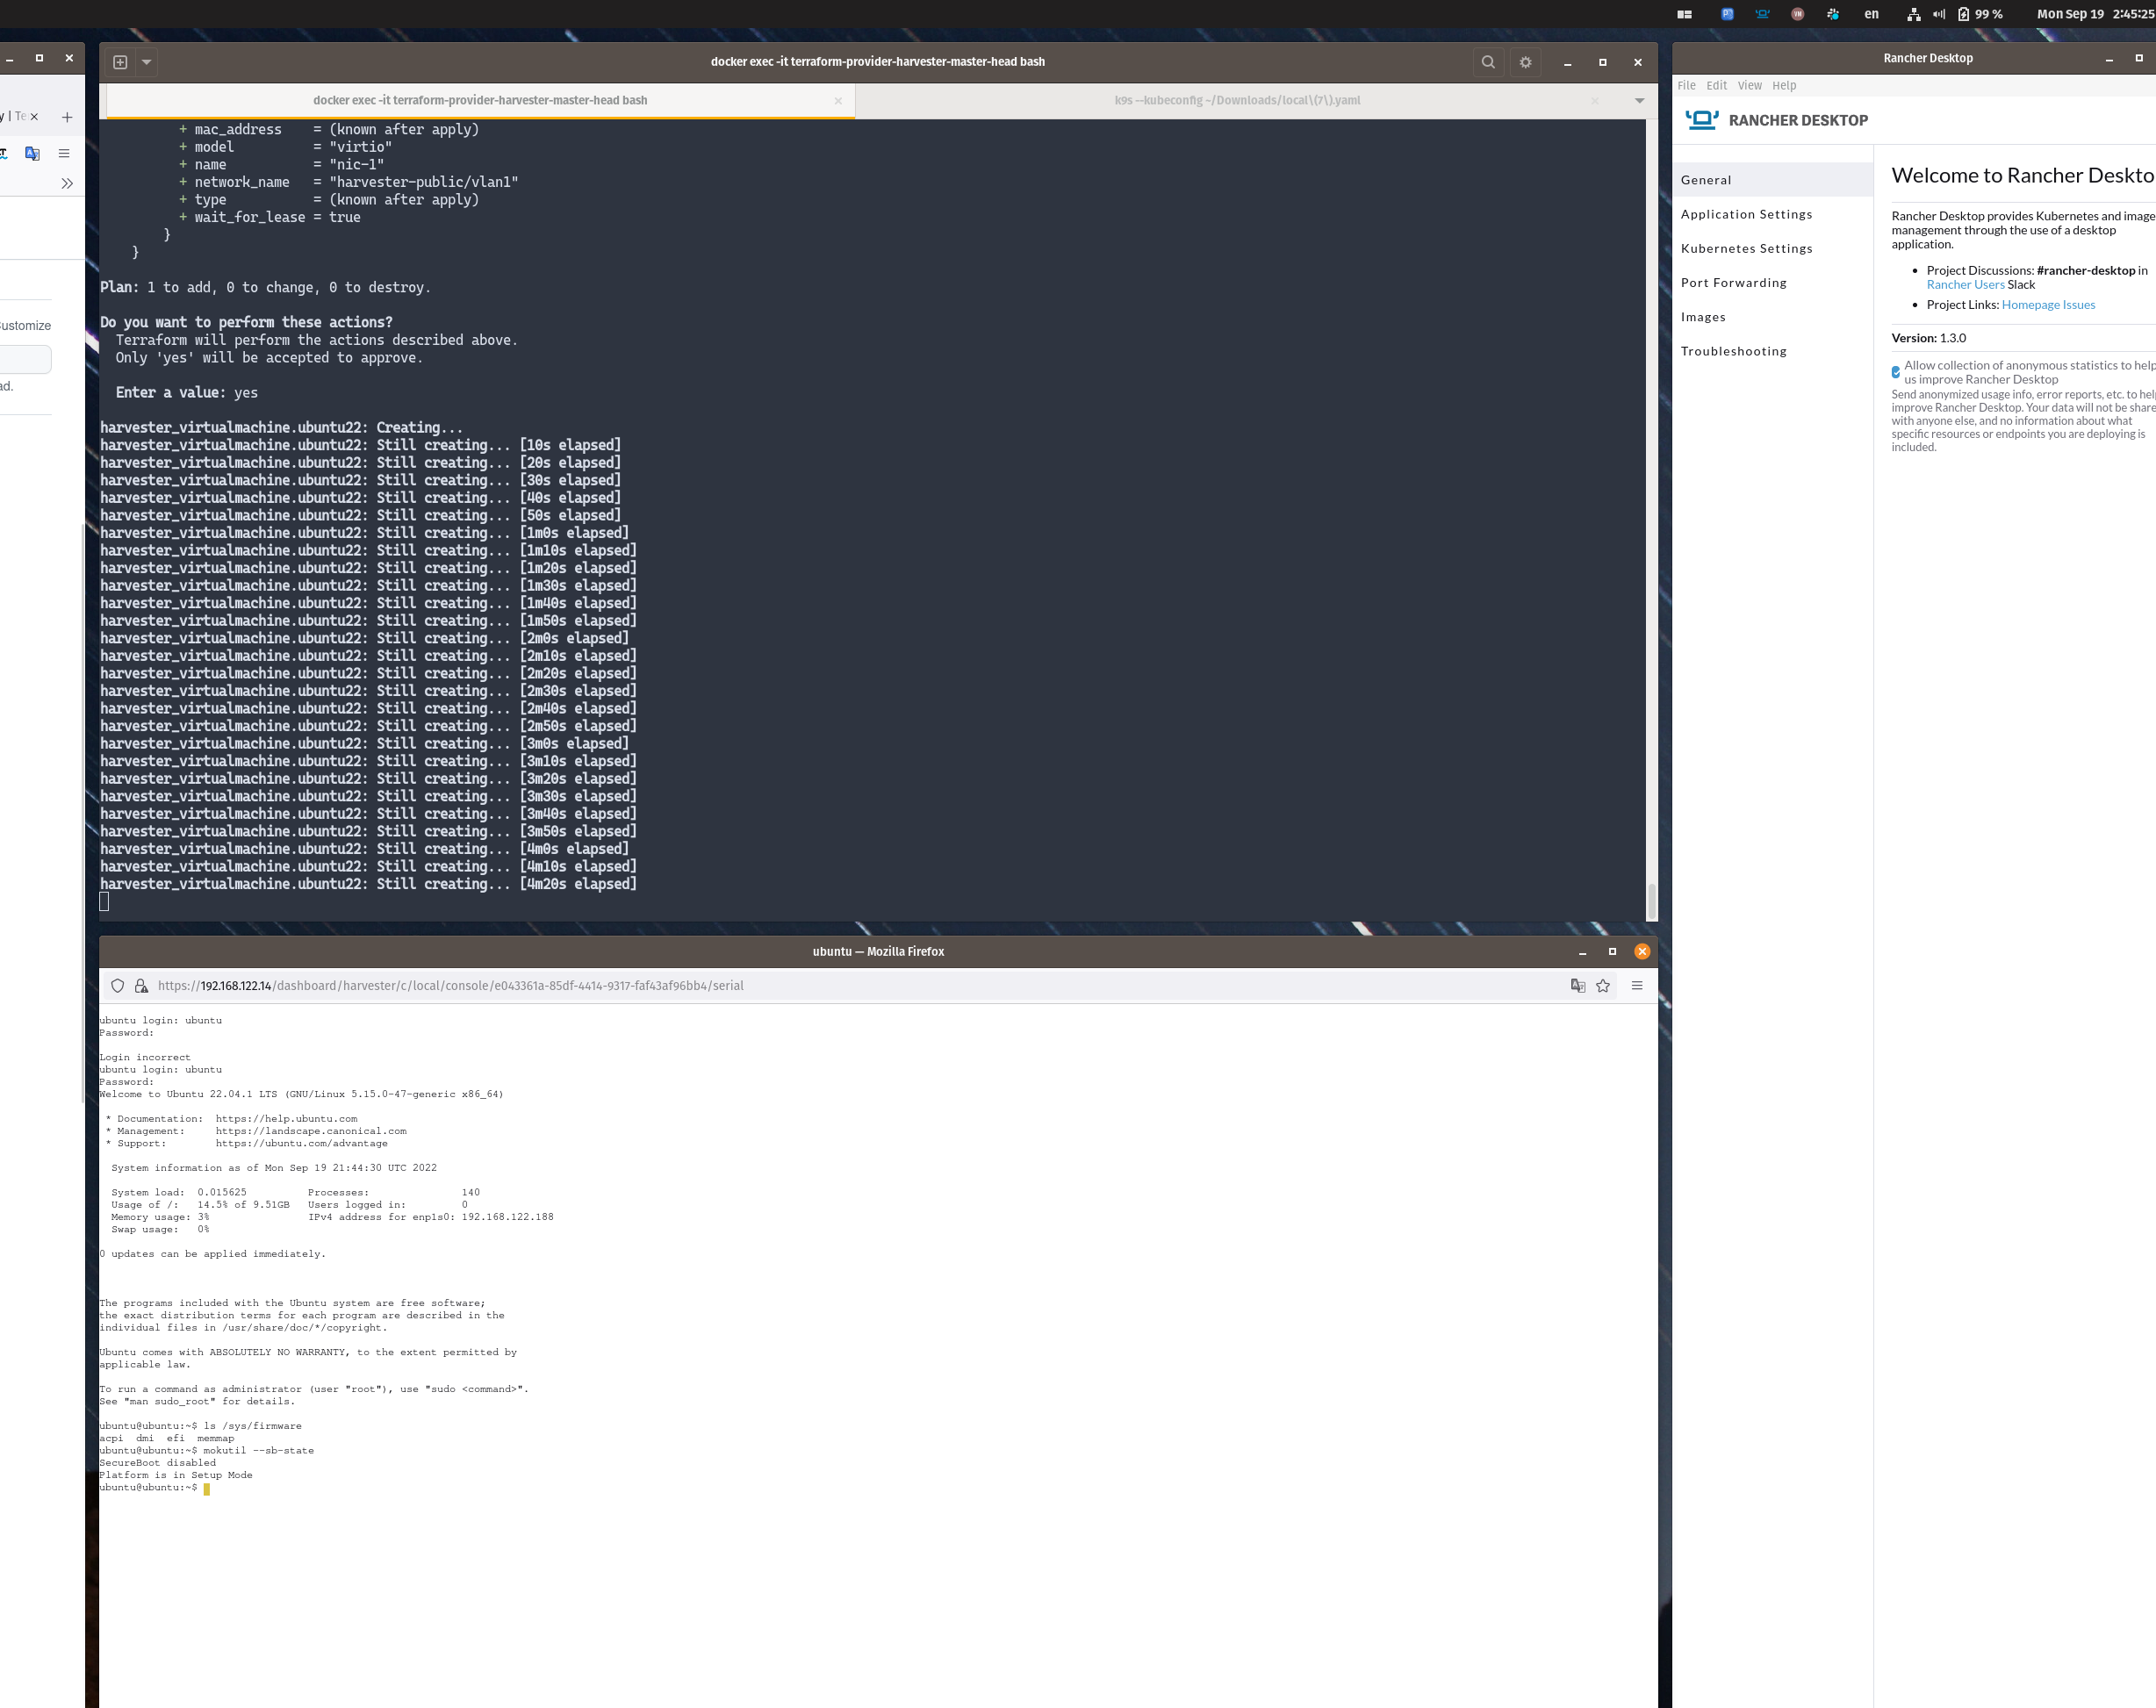Screen dimensions: 2156x1708
Task: Open the terminal search icon
Action: click(1489, 61)
